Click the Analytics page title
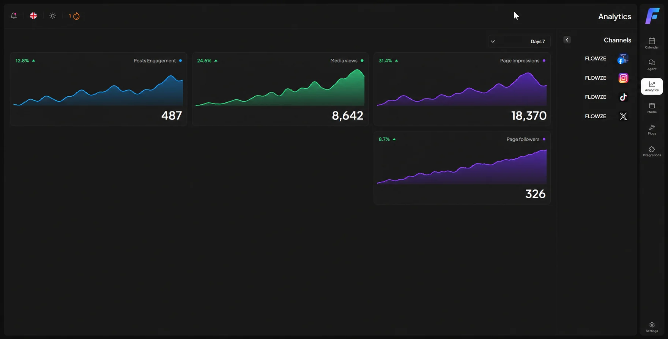Image resolution: width=668 pixels, height=339 pixels. click(615, 17)
